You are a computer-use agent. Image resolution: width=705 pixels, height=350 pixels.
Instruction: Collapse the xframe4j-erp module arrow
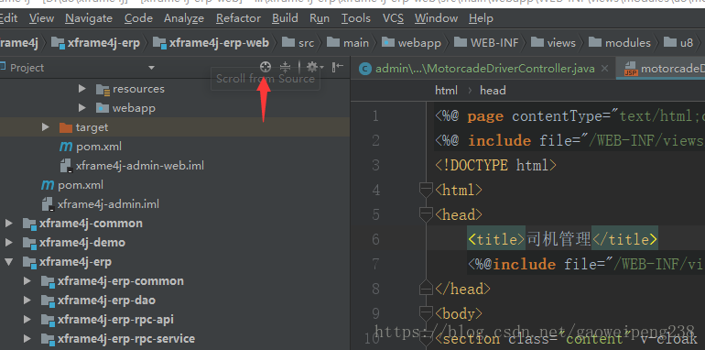pyautogui.click(x=8, y=262)
